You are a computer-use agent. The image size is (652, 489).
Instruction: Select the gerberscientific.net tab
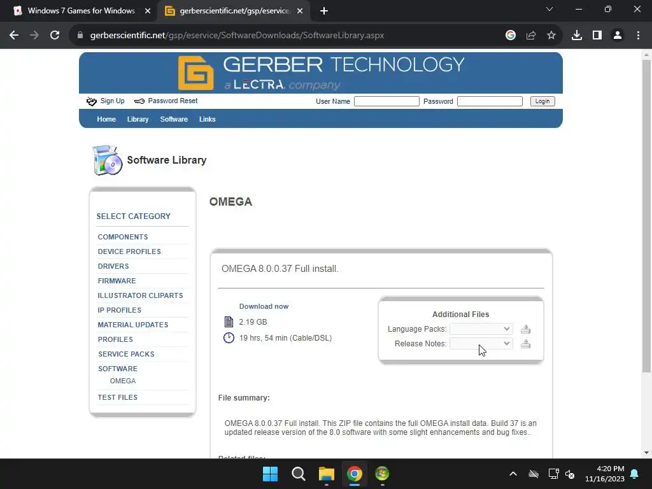[235, 11]
